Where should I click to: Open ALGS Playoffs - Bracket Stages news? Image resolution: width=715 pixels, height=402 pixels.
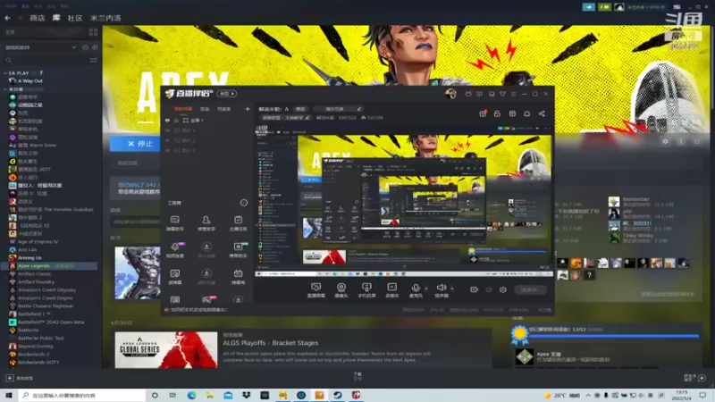[x=271, y=343]
